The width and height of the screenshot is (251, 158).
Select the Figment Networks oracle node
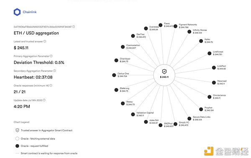click(x=175, y=26)
